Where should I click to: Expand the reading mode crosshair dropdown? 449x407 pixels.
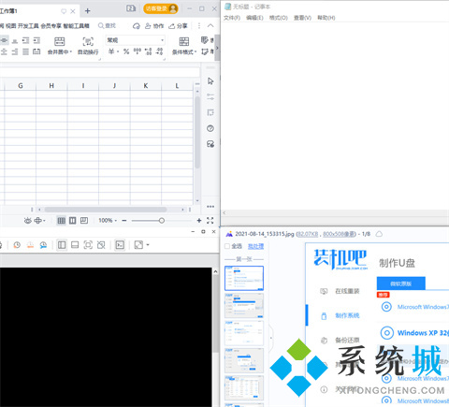tap(44, 221)
